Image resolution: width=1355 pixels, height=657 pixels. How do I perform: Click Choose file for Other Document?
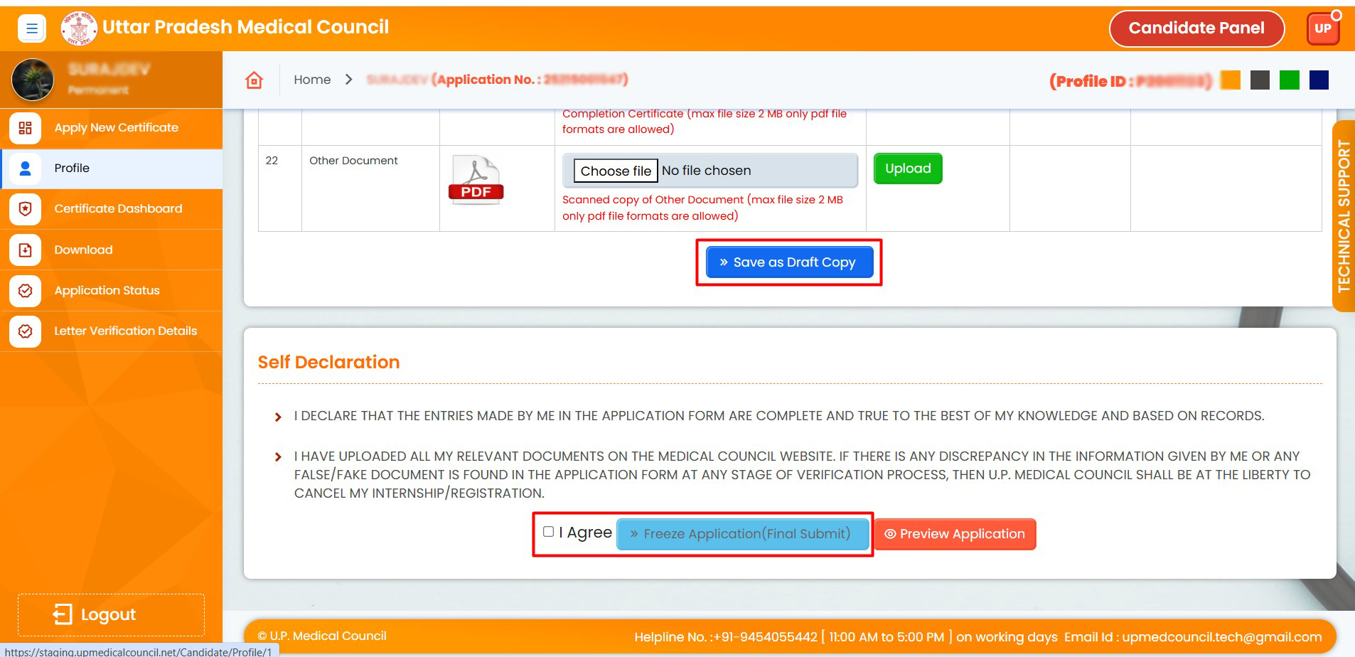click(616, 171)
